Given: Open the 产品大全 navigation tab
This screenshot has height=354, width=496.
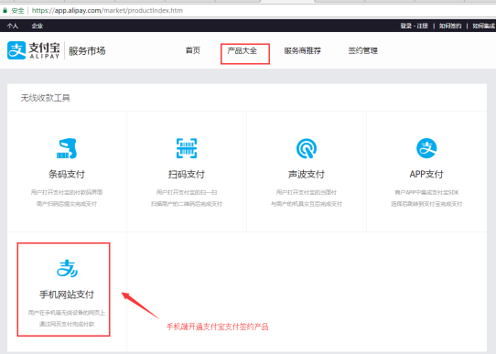Looking at the screenshot, I should (242, 50).
